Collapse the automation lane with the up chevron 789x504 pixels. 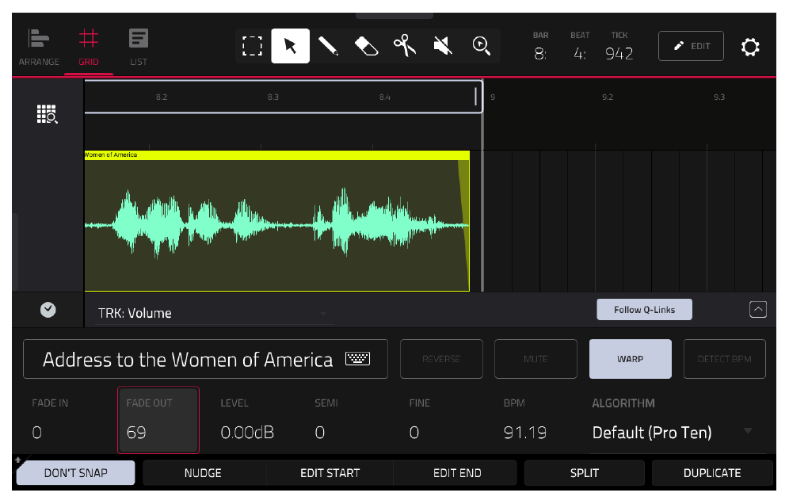coord(758,309)
